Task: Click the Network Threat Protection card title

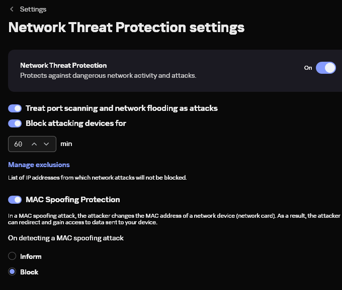Action: tap(63, 65)
